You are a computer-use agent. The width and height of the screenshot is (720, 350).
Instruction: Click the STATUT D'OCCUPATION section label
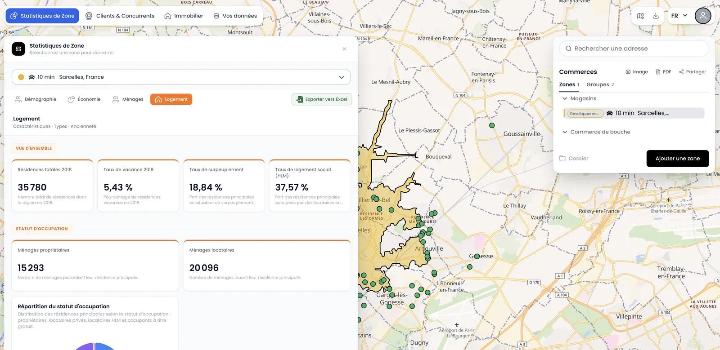pos(42,229)
